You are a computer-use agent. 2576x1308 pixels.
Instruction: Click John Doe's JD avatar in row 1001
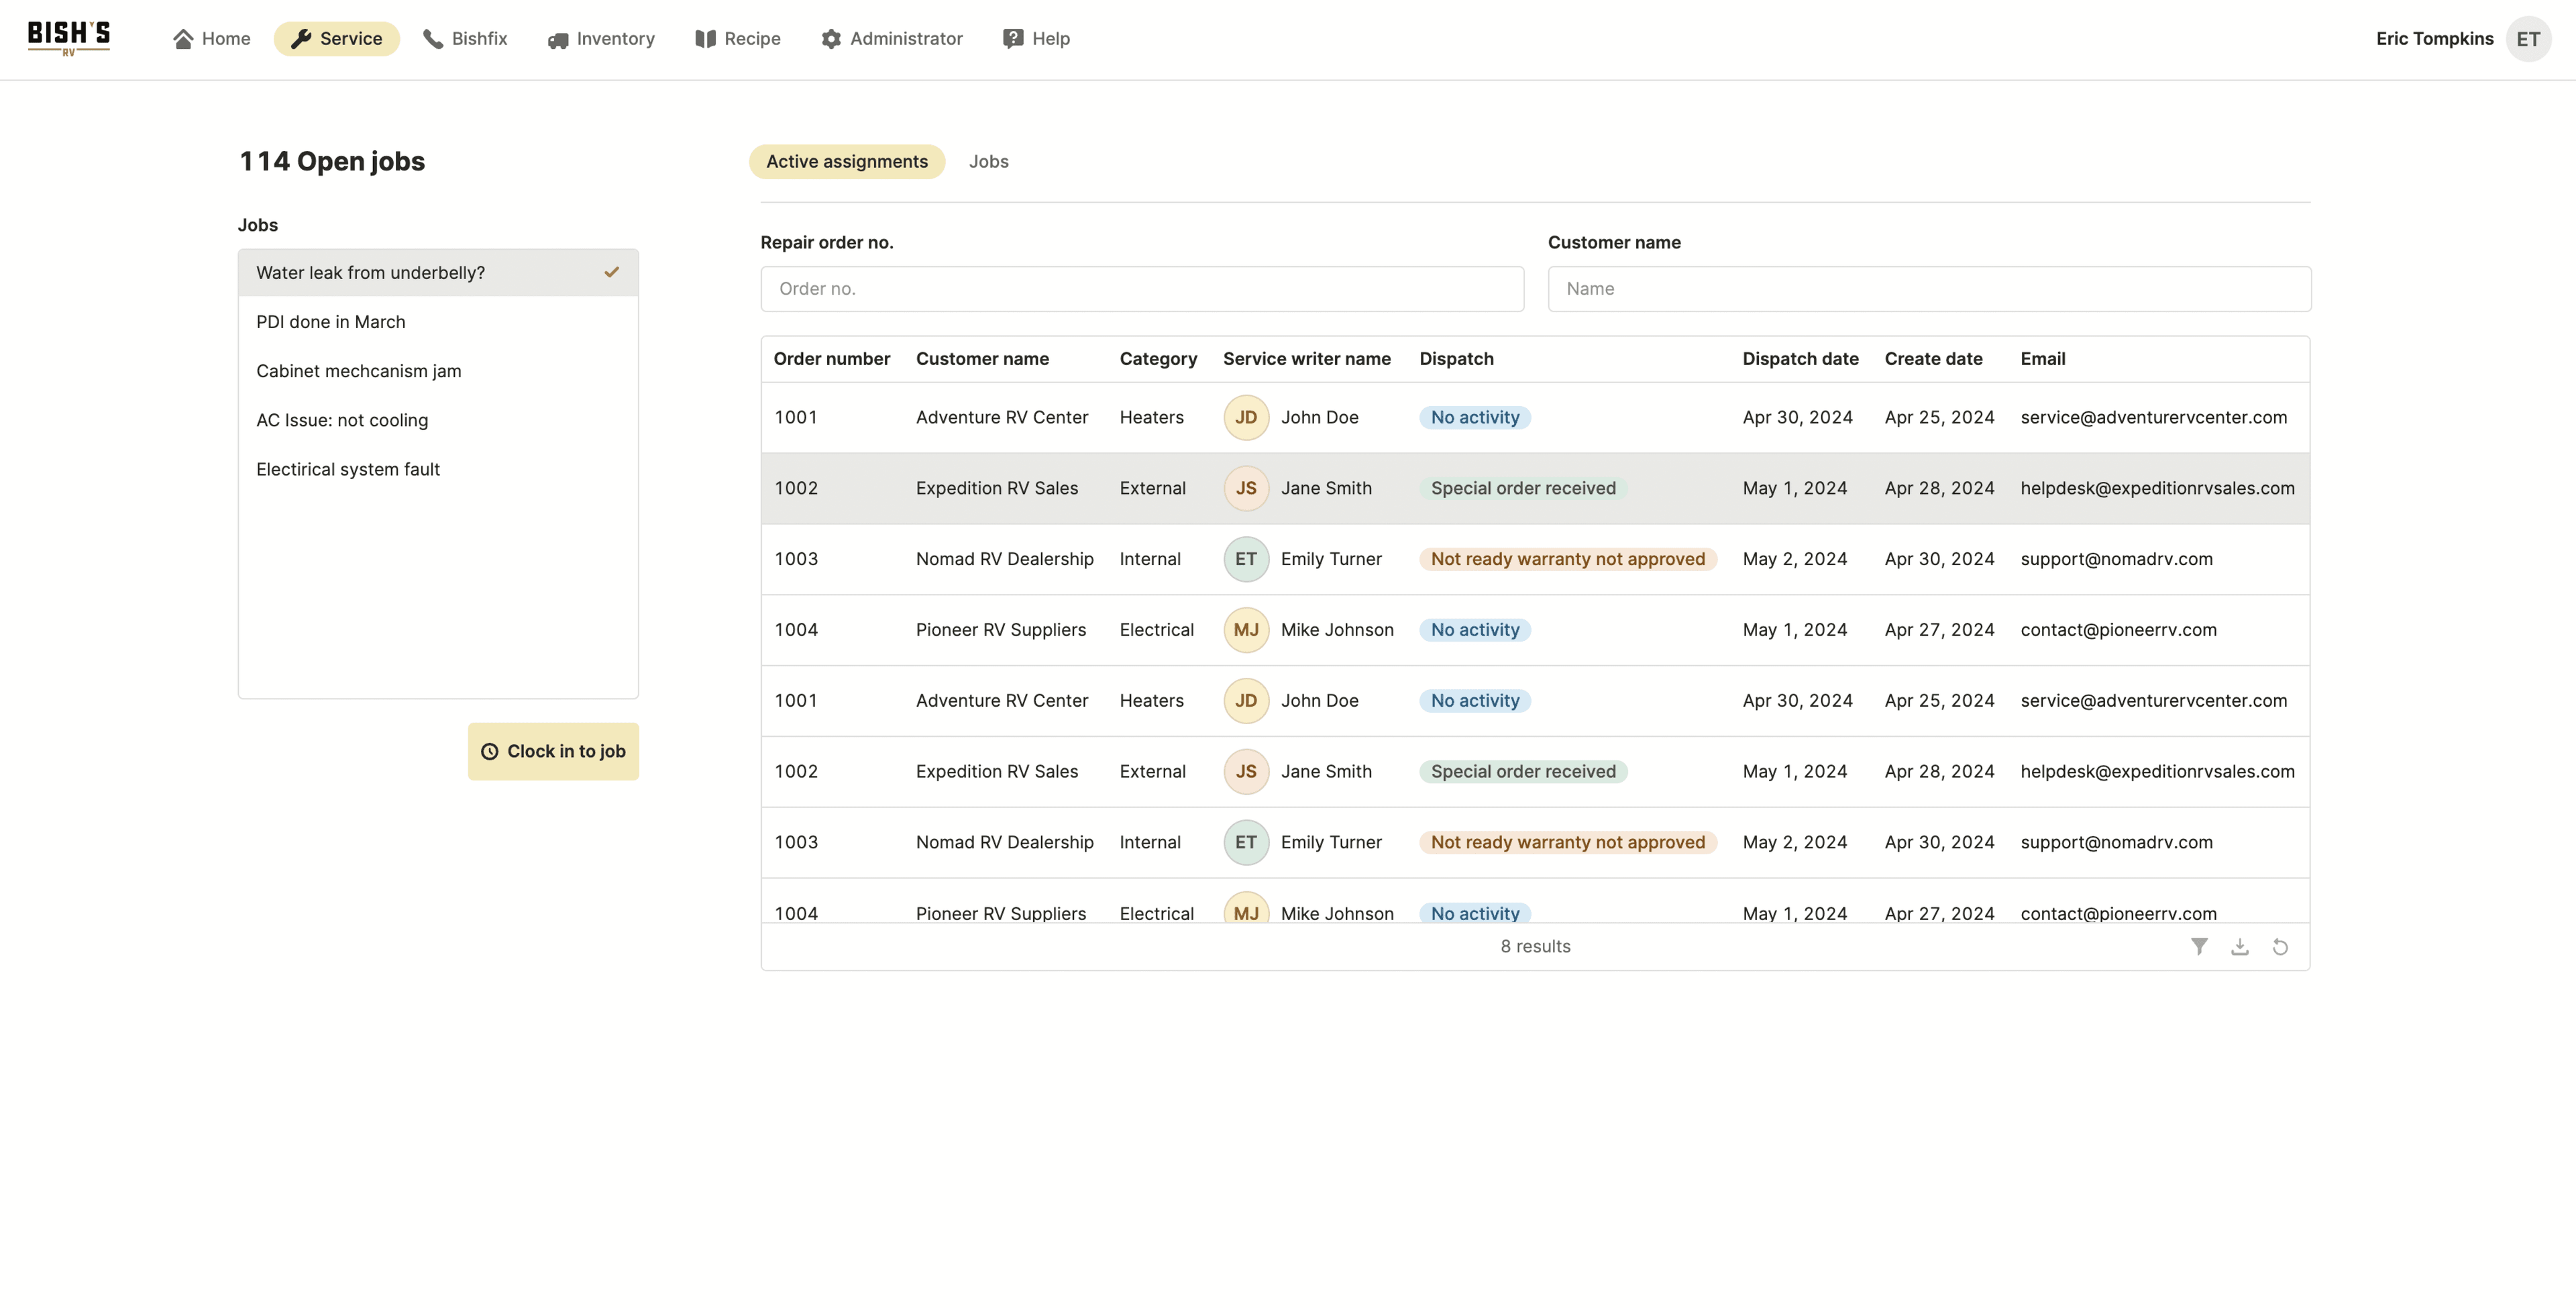click(1245, 417)
